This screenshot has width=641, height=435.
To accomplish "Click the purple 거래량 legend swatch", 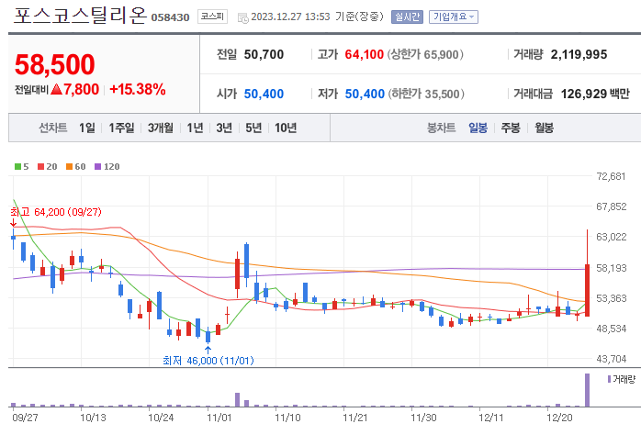I will pyautogui.click(x=609, y=379).
